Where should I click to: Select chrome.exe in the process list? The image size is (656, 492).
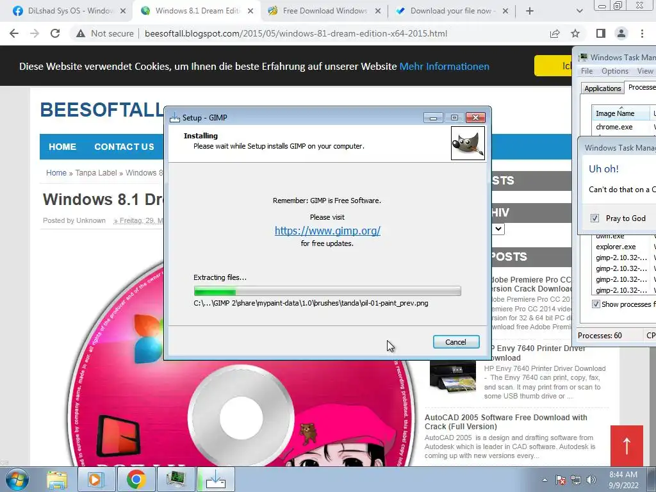614,127
